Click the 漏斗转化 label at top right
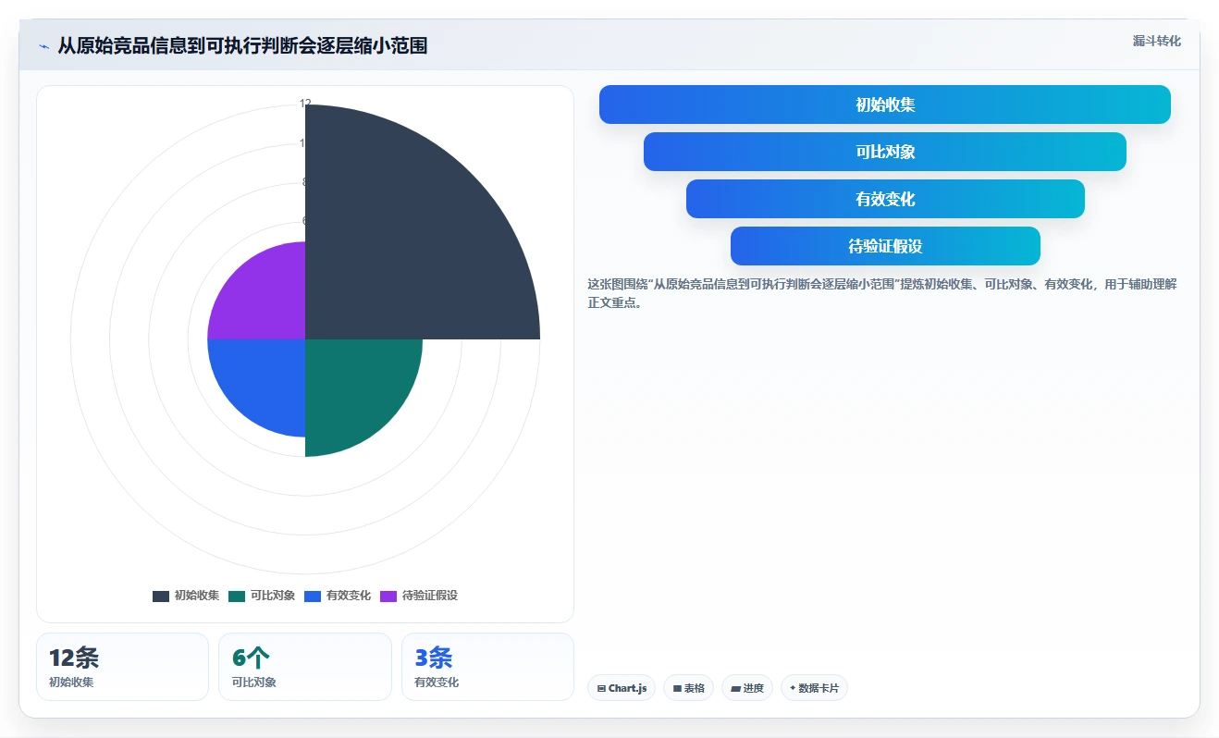 [1156, 41]
